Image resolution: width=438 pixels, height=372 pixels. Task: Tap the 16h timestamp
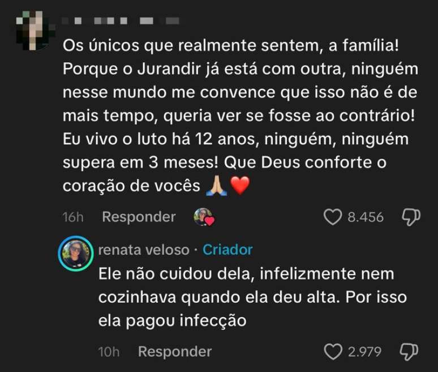point(72,216)
